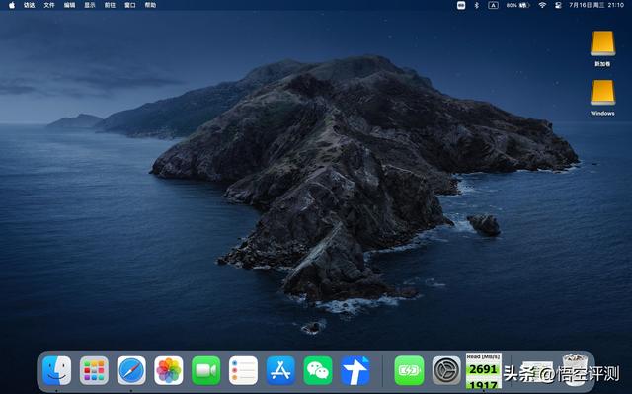The height and width of the screenshot is (394, 632).
Task: Open Finder from the Dock
Action: pyautogui.click(x=57, y=370)
